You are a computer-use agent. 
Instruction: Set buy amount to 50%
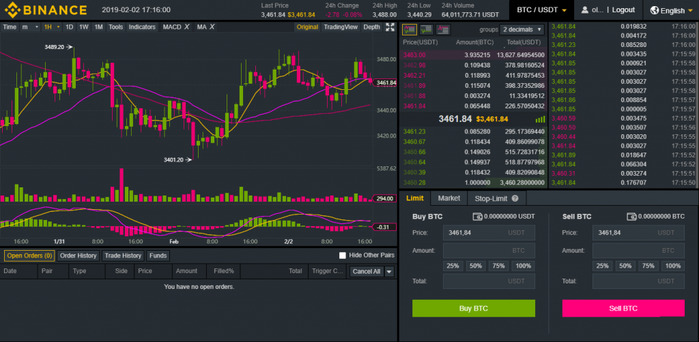tap(476, 266)
